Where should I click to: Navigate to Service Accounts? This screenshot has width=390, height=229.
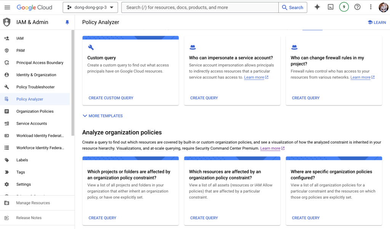coord(32,124)
